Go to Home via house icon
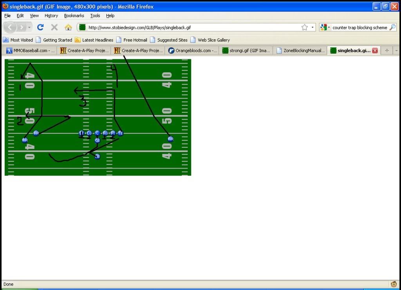This screenshot has width=401, height=290. pyautogui.click(x=68, y=27)
